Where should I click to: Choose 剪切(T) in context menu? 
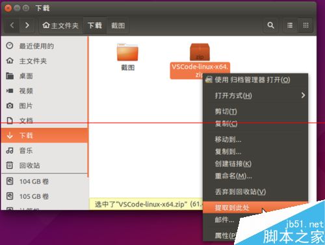tap(255, 111)
